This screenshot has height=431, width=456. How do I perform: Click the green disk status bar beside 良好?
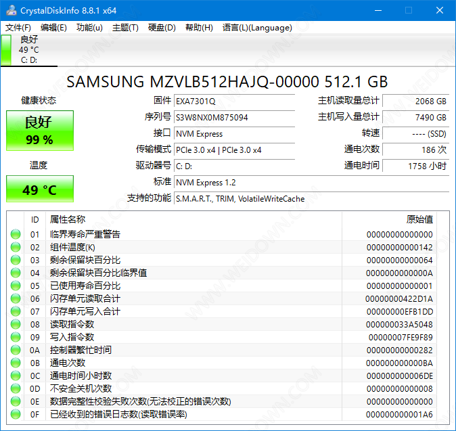pyautogui.click(x=6, y=50)
